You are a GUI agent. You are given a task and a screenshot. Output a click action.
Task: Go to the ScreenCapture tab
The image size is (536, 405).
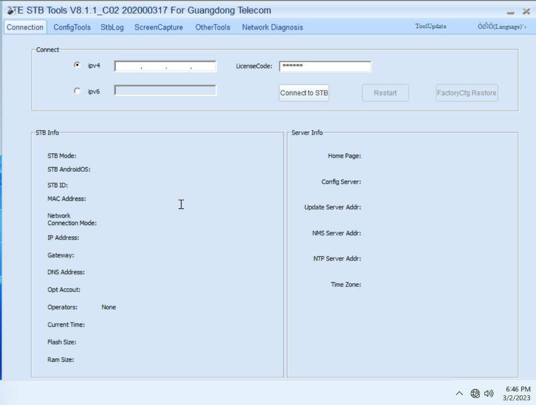coord(159,28)
